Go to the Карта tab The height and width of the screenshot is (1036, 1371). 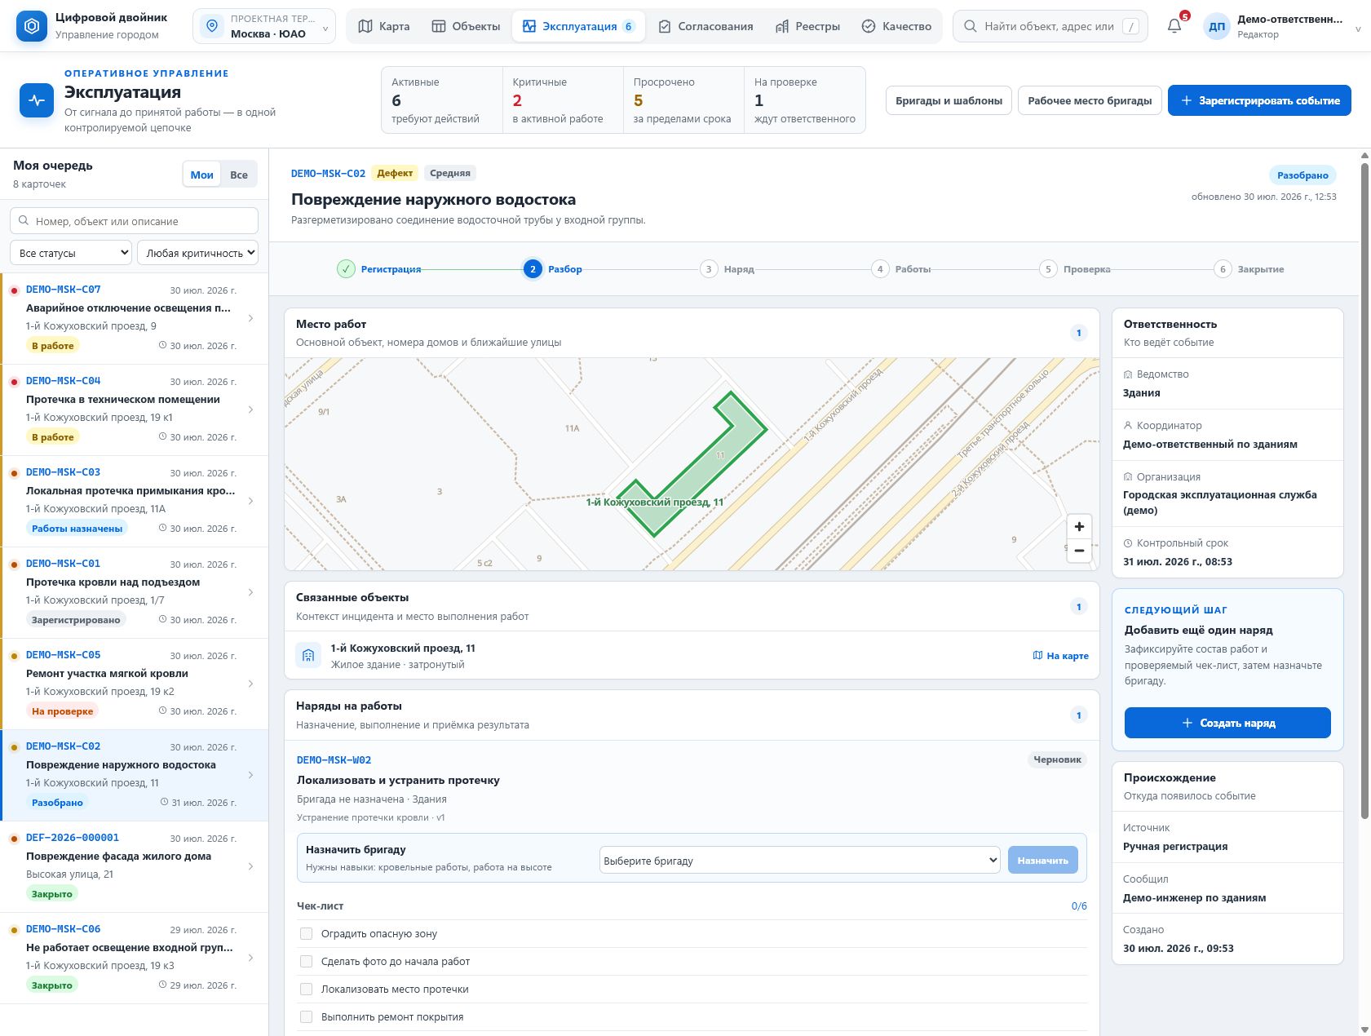(384, 26)
